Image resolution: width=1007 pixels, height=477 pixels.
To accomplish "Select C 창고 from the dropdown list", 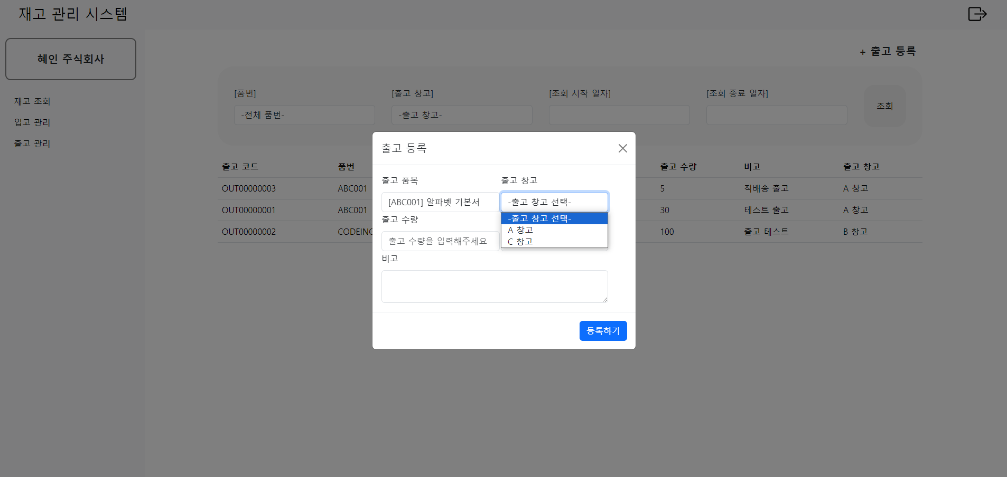I will pyautogui.click(x=554, y=242).
